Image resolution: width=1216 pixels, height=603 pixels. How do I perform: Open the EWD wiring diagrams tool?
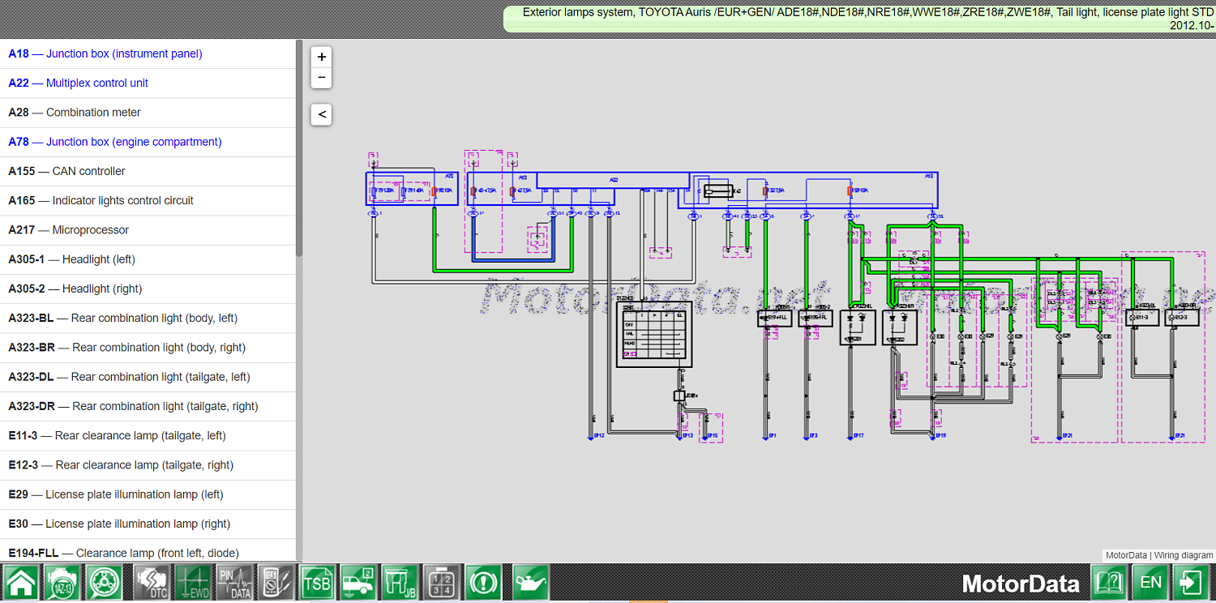click(193, 582)
